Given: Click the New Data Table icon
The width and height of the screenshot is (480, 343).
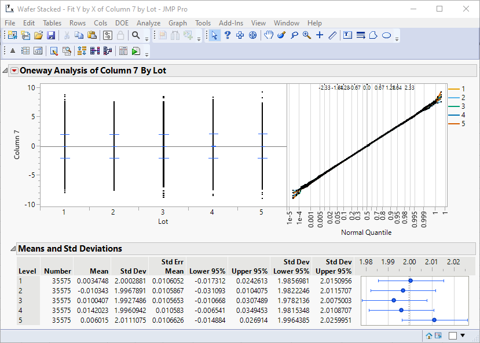Looking at the screenshot, I should 12,36.
